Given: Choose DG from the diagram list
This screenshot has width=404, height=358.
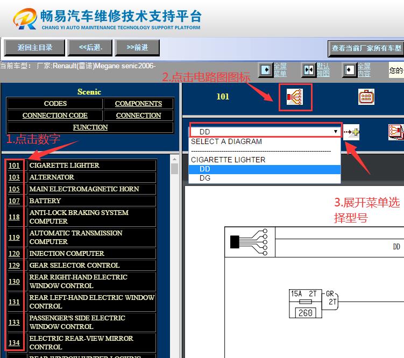Looking at the screenshot, I should tap(265, 178).
